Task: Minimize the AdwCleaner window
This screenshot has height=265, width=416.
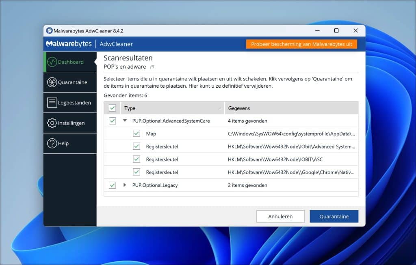Action: point(317,31)
